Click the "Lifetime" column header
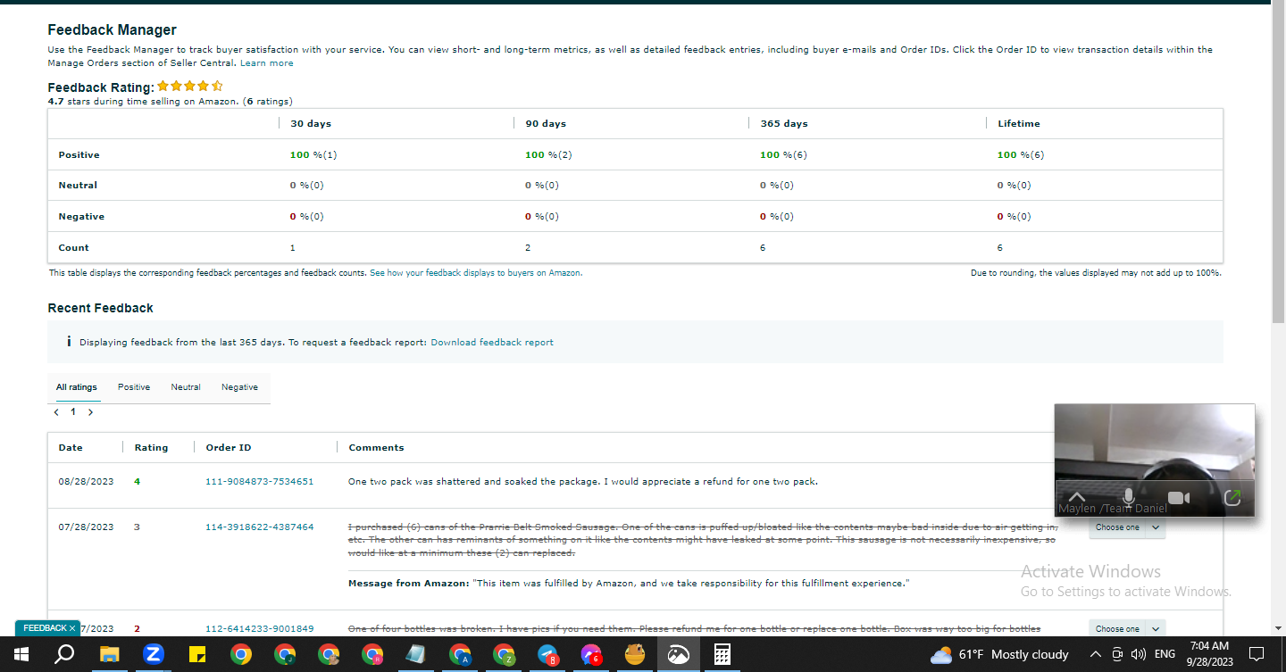This screenshot has width=1286, height=672. point(1019,124)
